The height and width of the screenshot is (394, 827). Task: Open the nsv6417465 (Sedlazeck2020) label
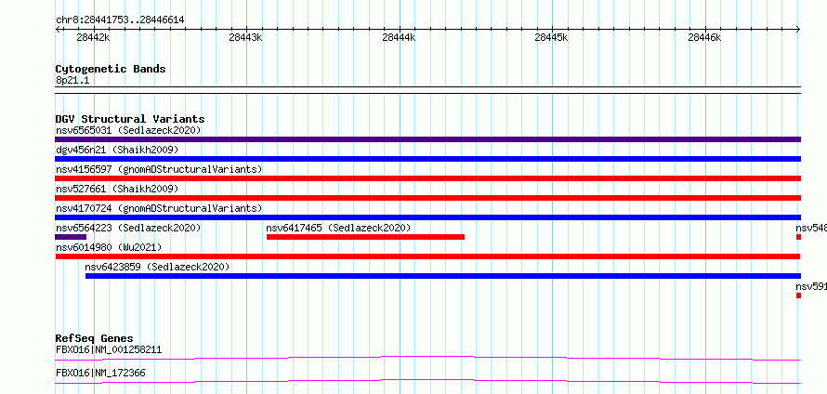338,228
